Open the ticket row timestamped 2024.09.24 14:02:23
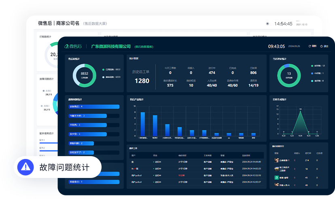Image resolution: width=335 pixels, height=199 pixels. 197,169
